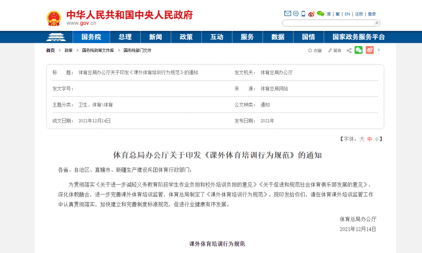Switch language to 简 simplified Chinese

point(329,13)
